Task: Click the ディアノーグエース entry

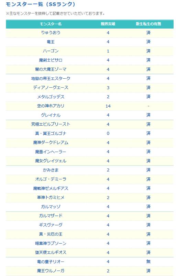Action: 51,88
